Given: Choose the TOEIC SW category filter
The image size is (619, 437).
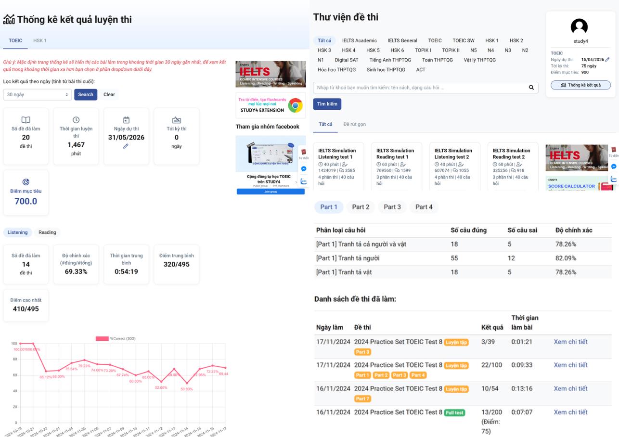Looking at the screenshot, I should tap(463, 40).
